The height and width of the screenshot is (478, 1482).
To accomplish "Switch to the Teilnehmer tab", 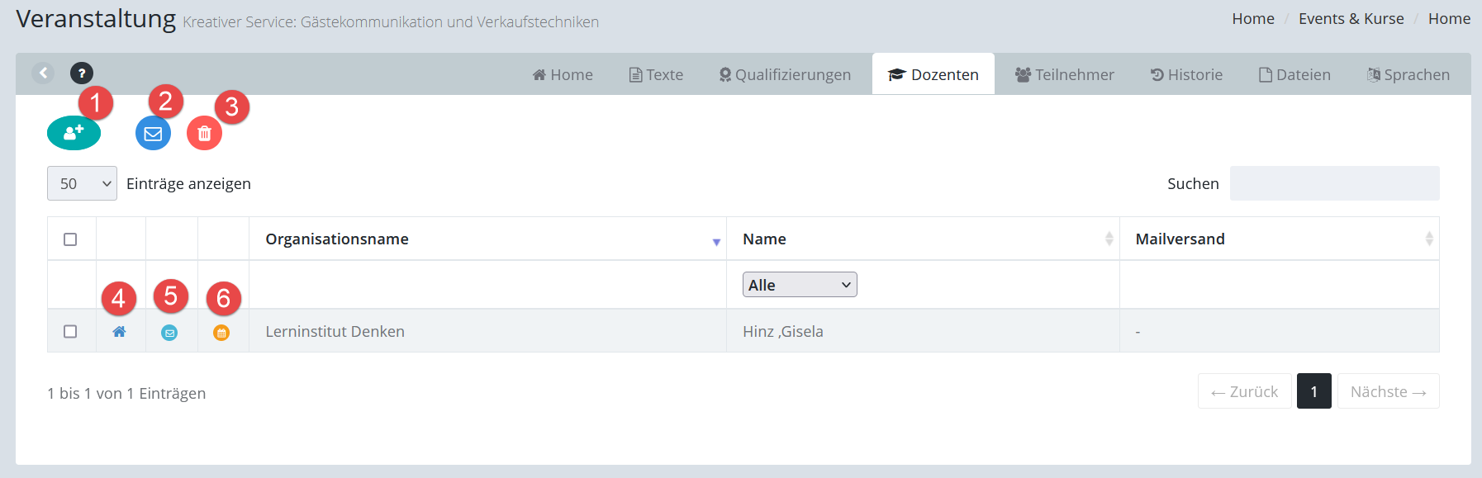I will [1064, 75].
